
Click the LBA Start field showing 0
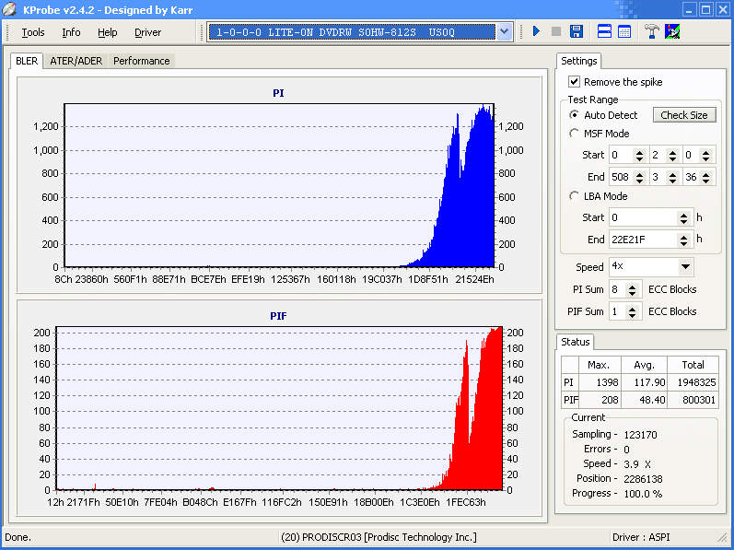(x=643, y=217)
